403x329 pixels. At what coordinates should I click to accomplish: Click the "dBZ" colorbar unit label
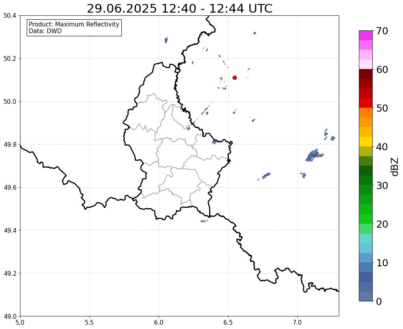(x=395, y=167)
